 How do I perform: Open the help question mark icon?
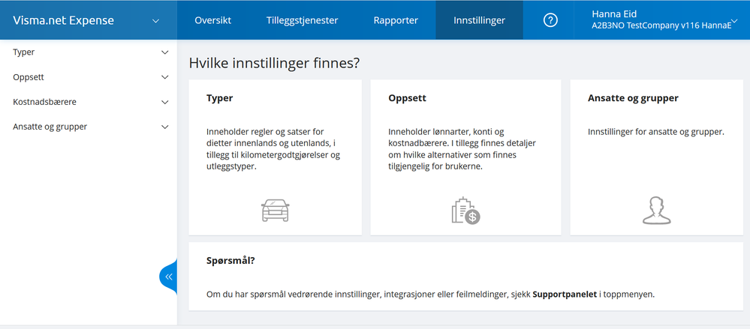(x=550, y=20)
